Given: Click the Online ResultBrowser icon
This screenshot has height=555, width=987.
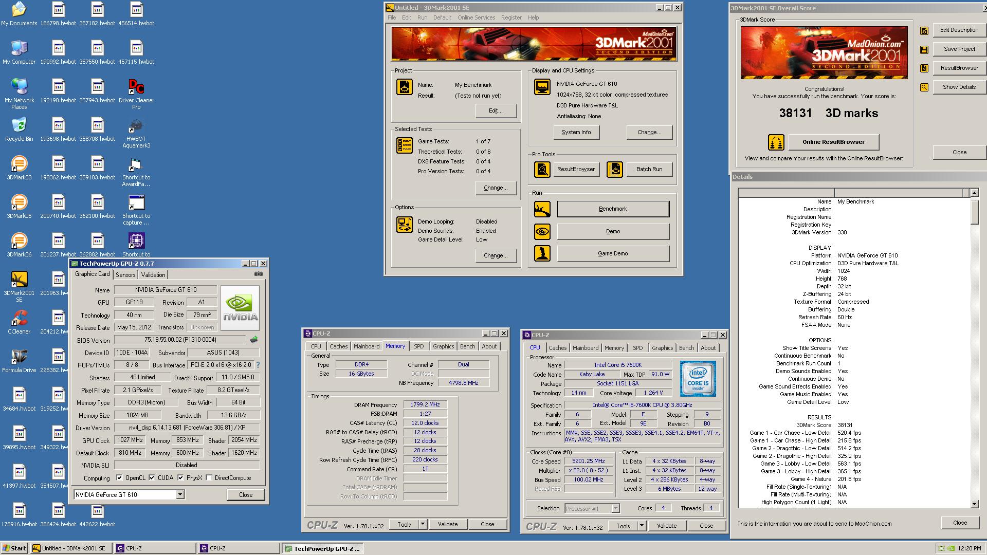Looking at the screenshot, I should (776, 142).
